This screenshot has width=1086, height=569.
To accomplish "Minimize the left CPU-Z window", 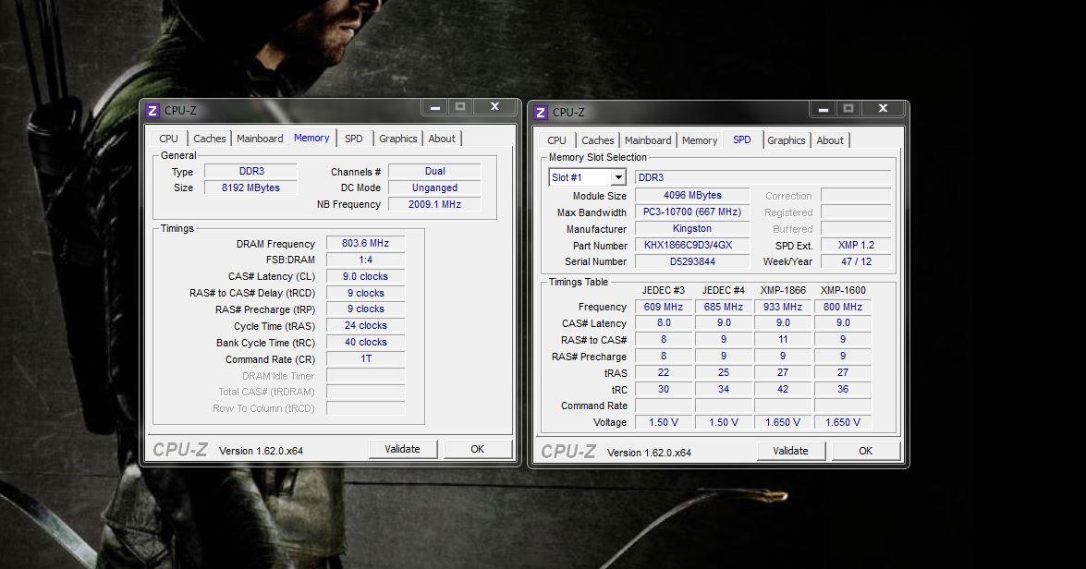I will [435, 107].
